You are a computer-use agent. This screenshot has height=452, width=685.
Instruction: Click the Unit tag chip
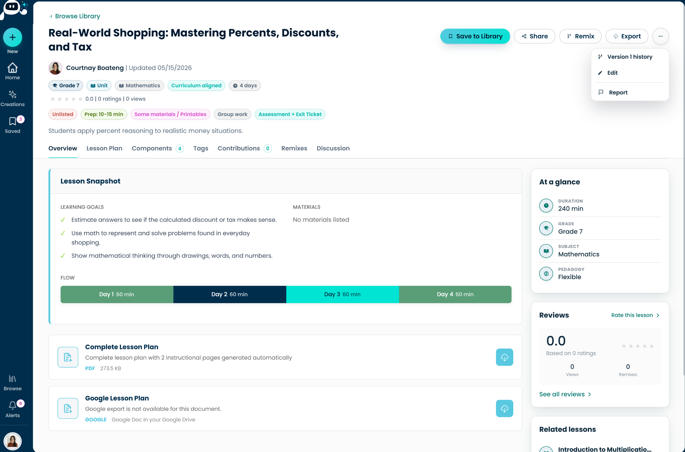click(x=99, y=85)
